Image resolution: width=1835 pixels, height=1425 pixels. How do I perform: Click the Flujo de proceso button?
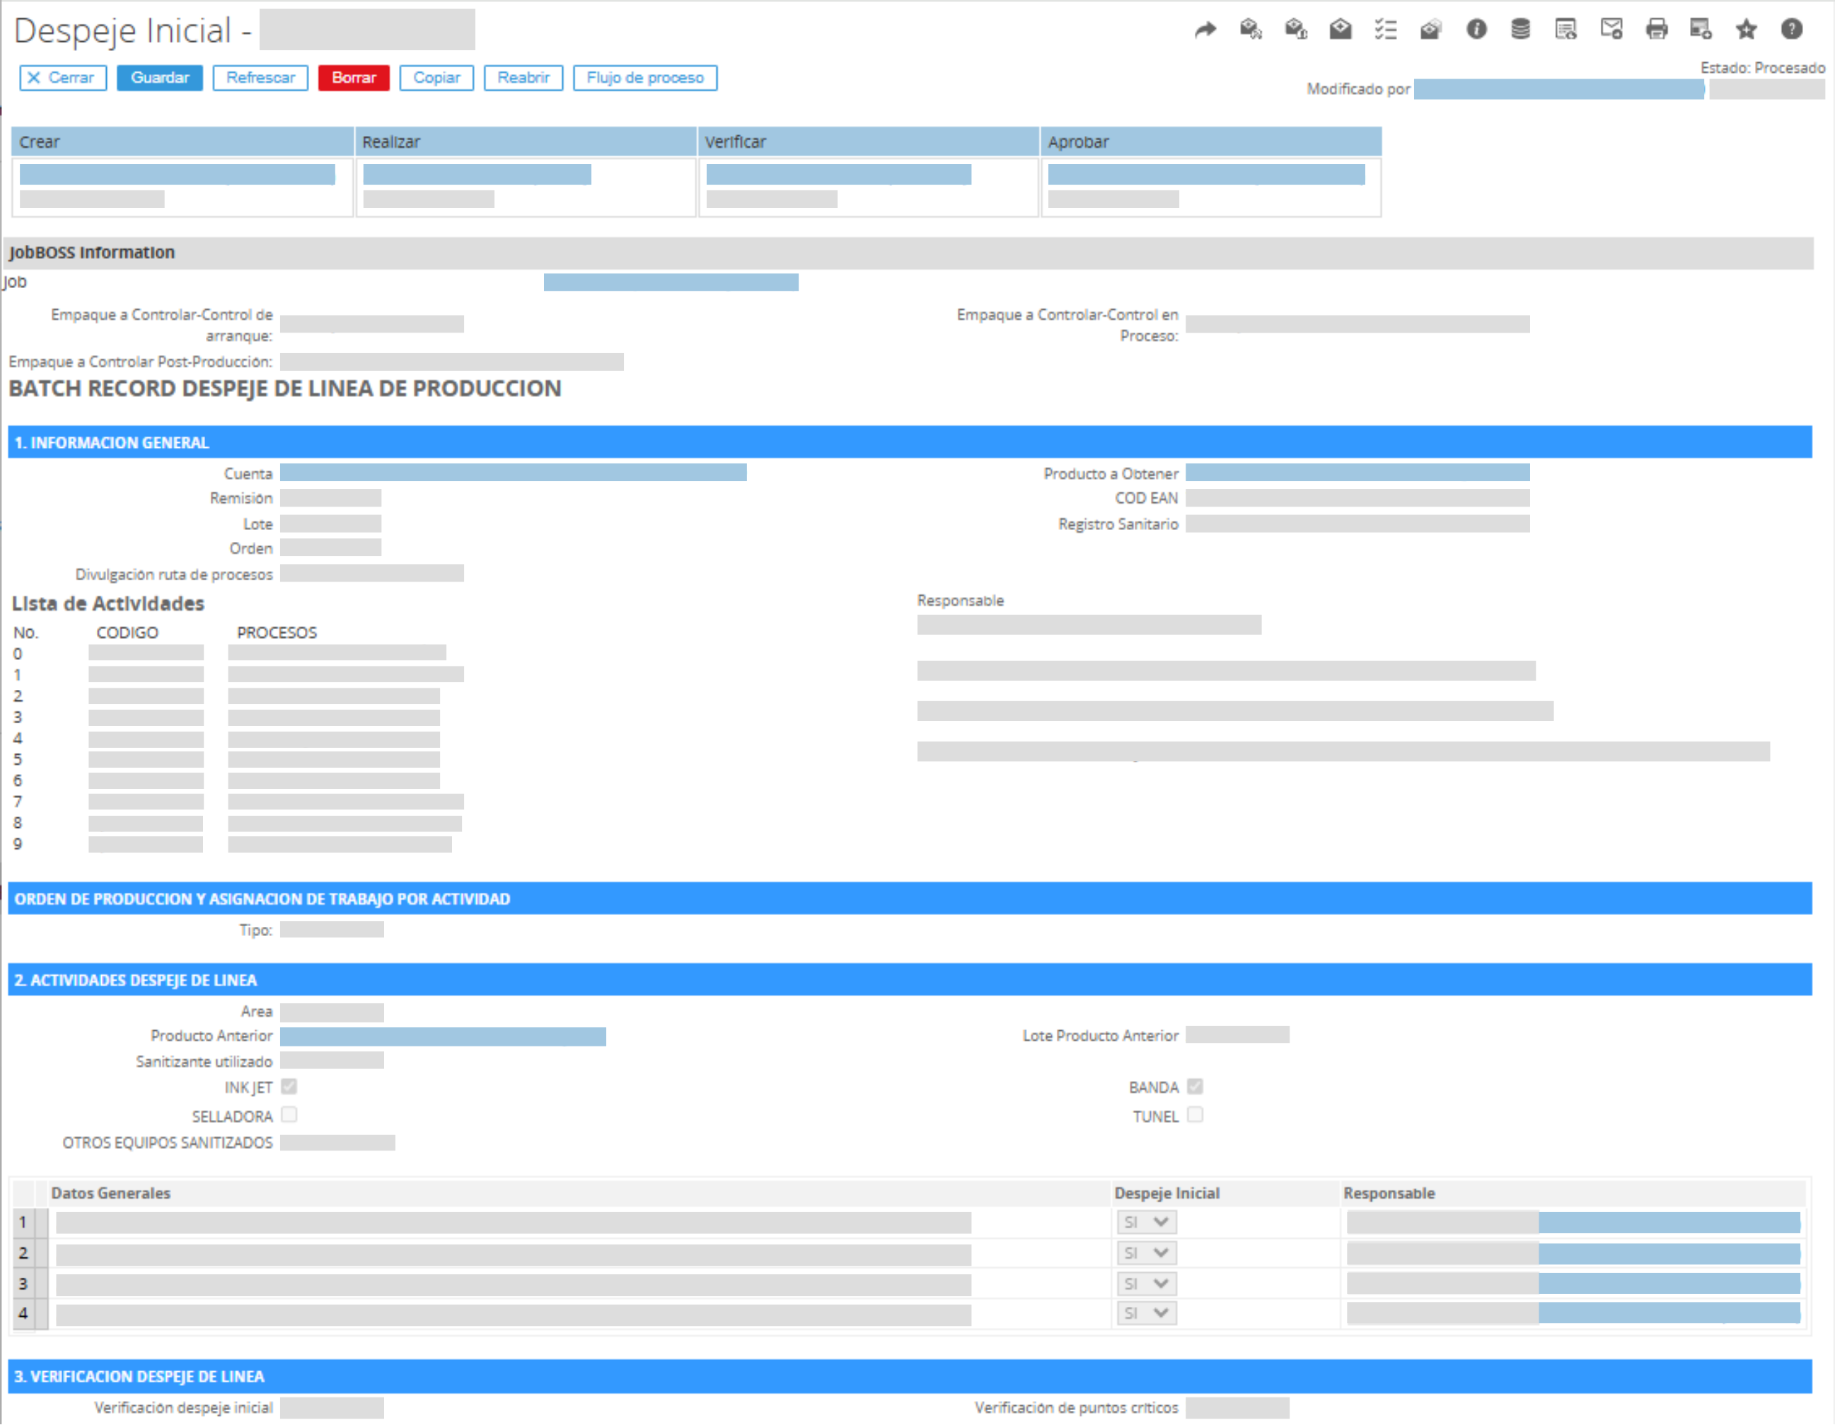pyautogui.click(x=644, y=78)
